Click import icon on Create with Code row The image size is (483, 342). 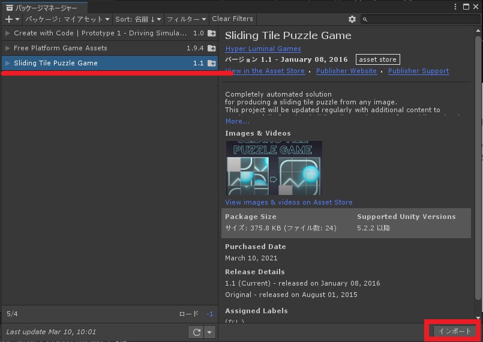click(x=212, y=33)
